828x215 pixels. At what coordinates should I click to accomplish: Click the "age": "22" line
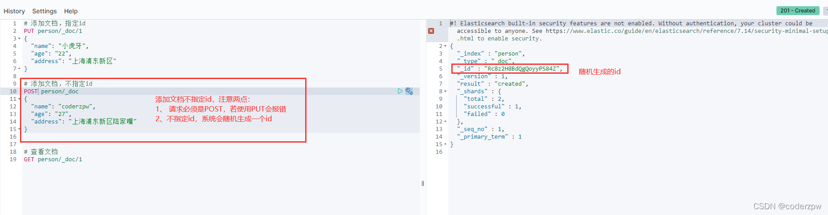[x=51, y=54]
